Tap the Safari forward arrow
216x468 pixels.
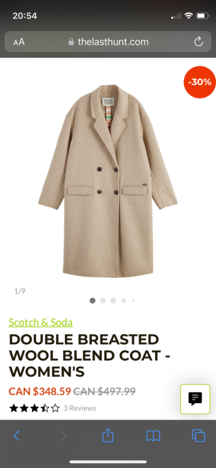click(63, 436)
